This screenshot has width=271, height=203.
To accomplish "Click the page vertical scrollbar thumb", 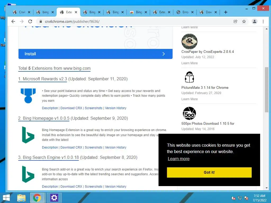I will coord(267,90).
